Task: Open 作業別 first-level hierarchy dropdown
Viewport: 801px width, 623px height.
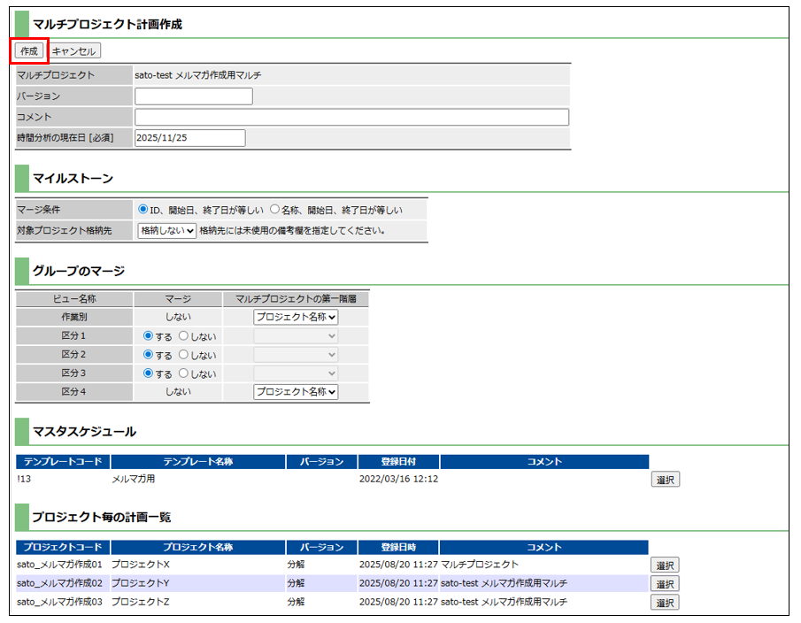Action: pyautogui.click(x=296, y=317)
